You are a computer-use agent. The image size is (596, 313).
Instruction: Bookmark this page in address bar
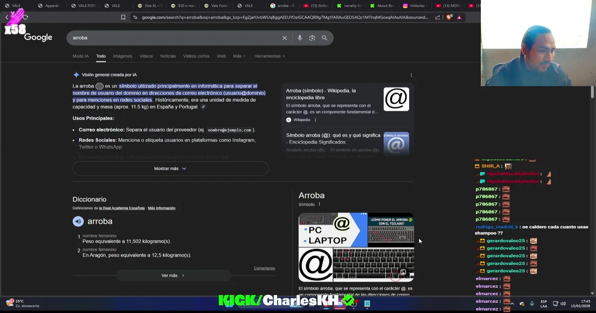(x=123, y=17)
